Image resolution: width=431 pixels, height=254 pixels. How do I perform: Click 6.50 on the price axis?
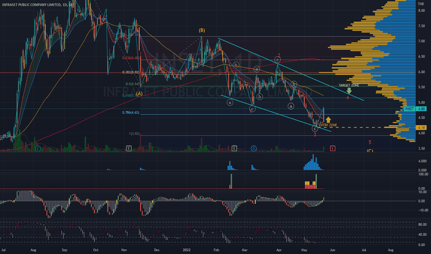421,56
